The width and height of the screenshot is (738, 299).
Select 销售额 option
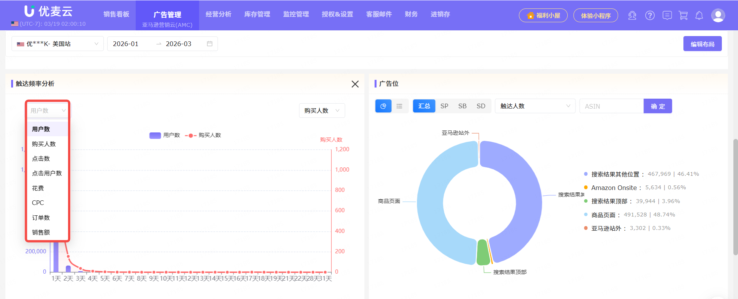[48, 232]
